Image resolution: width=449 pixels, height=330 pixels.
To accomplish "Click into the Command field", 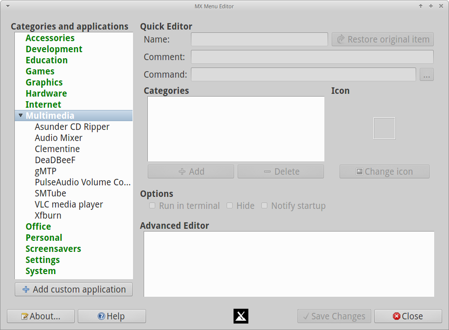I will coord(303,74).
